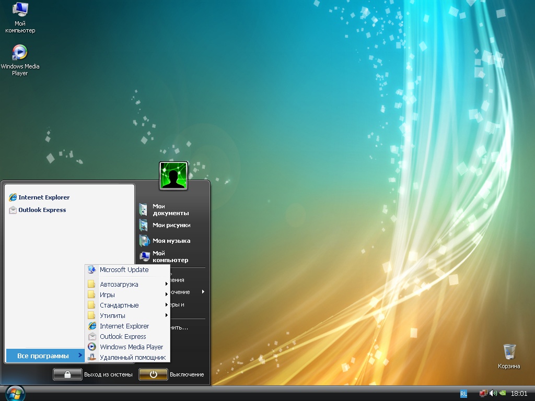Expand the Утилиты folder submenu
Screen dimensions: 535x401
click(x=127, y=315)
